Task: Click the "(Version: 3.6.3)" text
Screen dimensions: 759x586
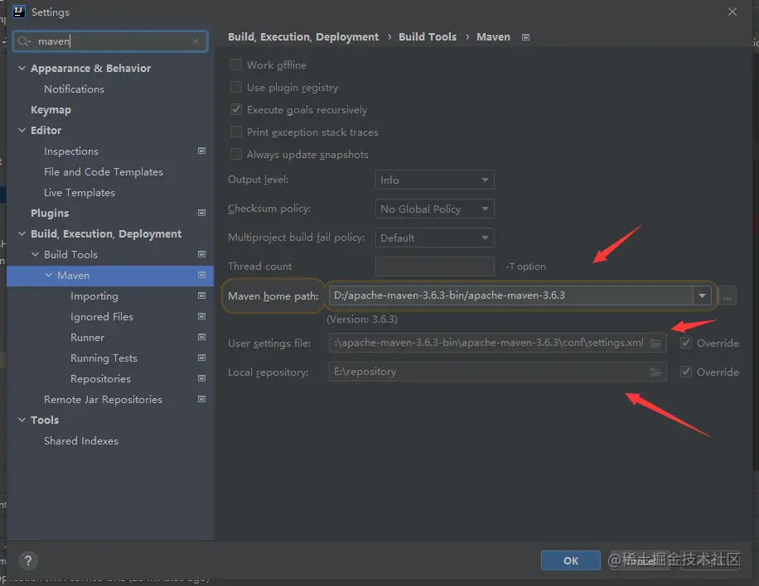Action: (x=362, y=319)
